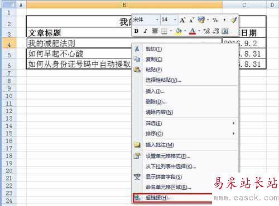Screen dimensions: 279x206
Task: Open the font size 14 dropdown
Action: point(175,19)
